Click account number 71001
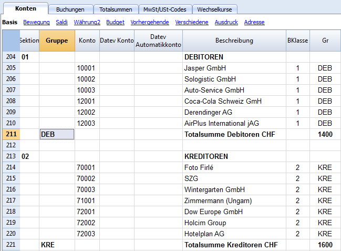Image resolution: width=341 pixels, height=251 pixels. pos(87,200)
